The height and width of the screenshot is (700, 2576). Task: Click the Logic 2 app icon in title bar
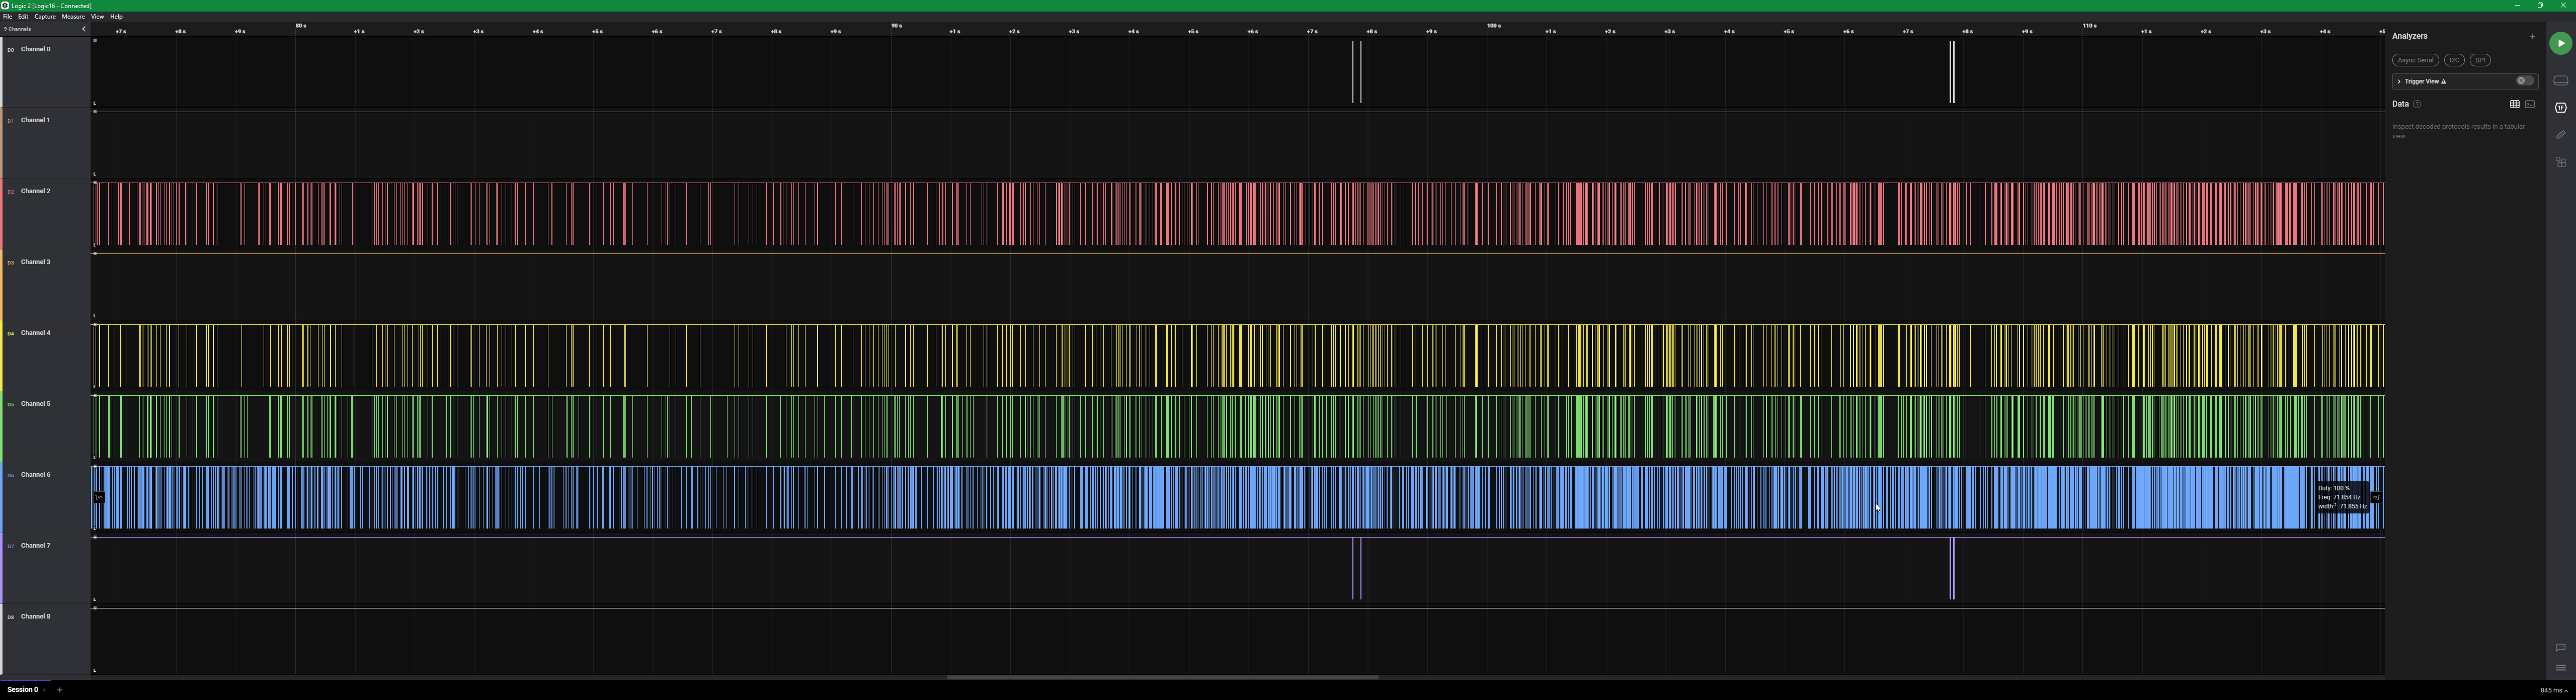[5, 5]
